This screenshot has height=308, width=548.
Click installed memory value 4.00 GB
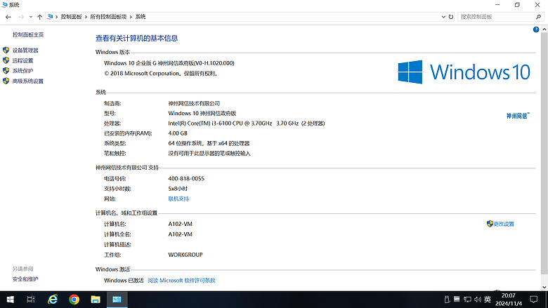[x=178, y=133]
